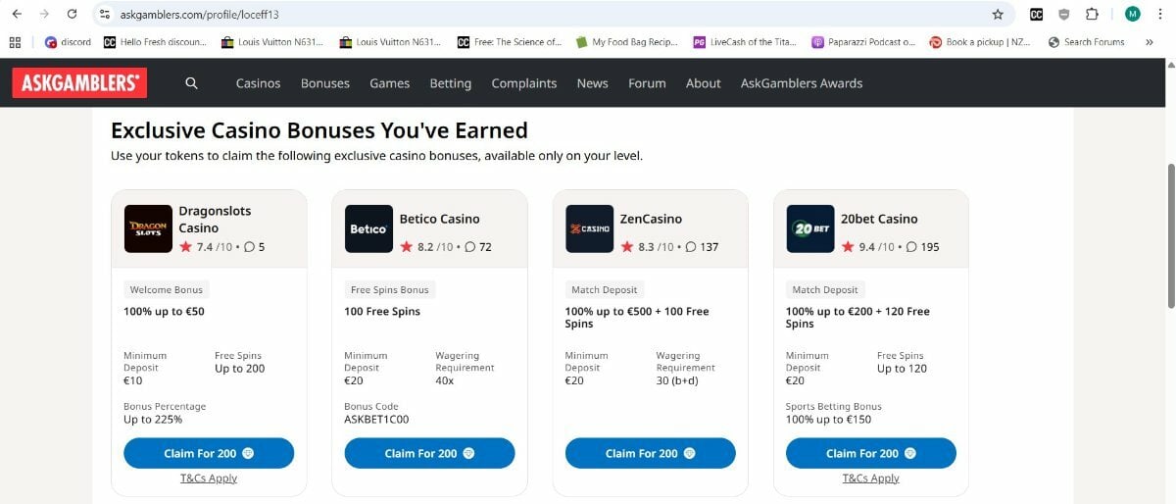Image resolution: width=1176 pixels, height=504 pixels.
Task: Click the Betico Casino logo icon
Action: [x=368, y=228]
